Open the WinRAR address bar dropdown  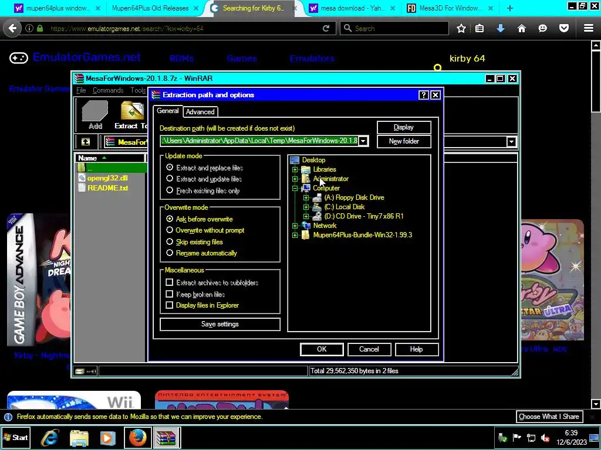click(511, 142)
